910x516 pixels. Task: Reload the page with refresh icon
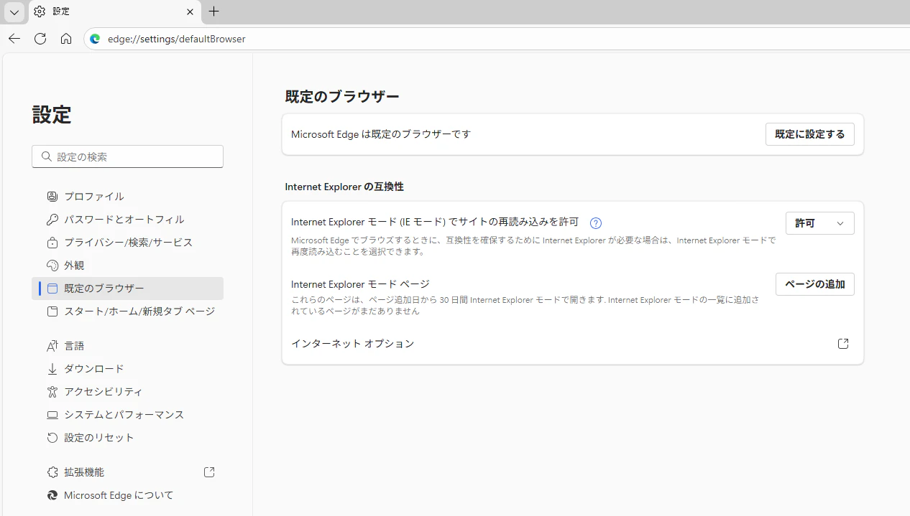tap(40, 39)
